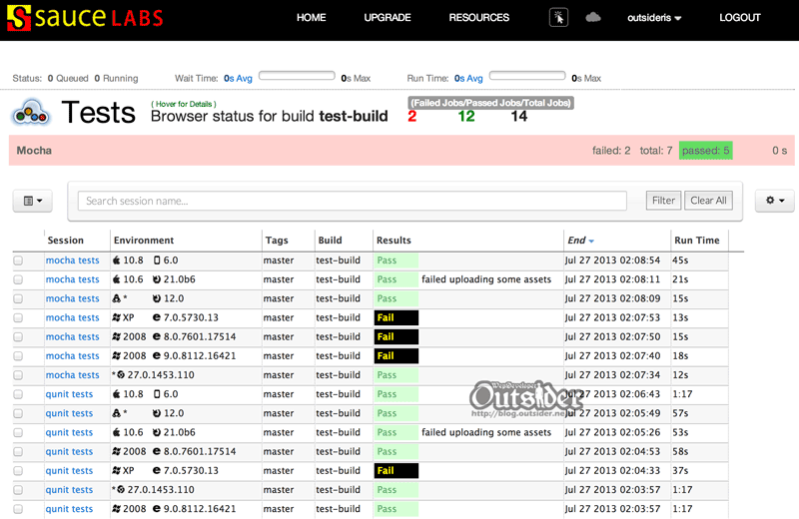Screen dimensions: 799x519
Task: Expand the outsideris account menu
Action: 654,18
